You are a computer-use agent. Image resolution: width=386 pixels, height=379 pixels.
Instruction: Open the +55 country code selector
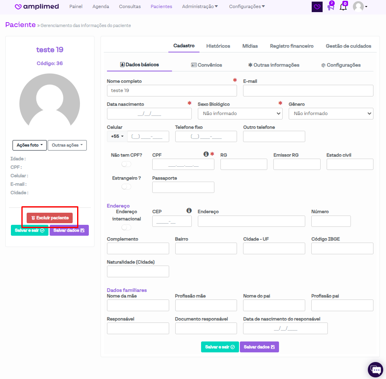[x=117, y=136]
